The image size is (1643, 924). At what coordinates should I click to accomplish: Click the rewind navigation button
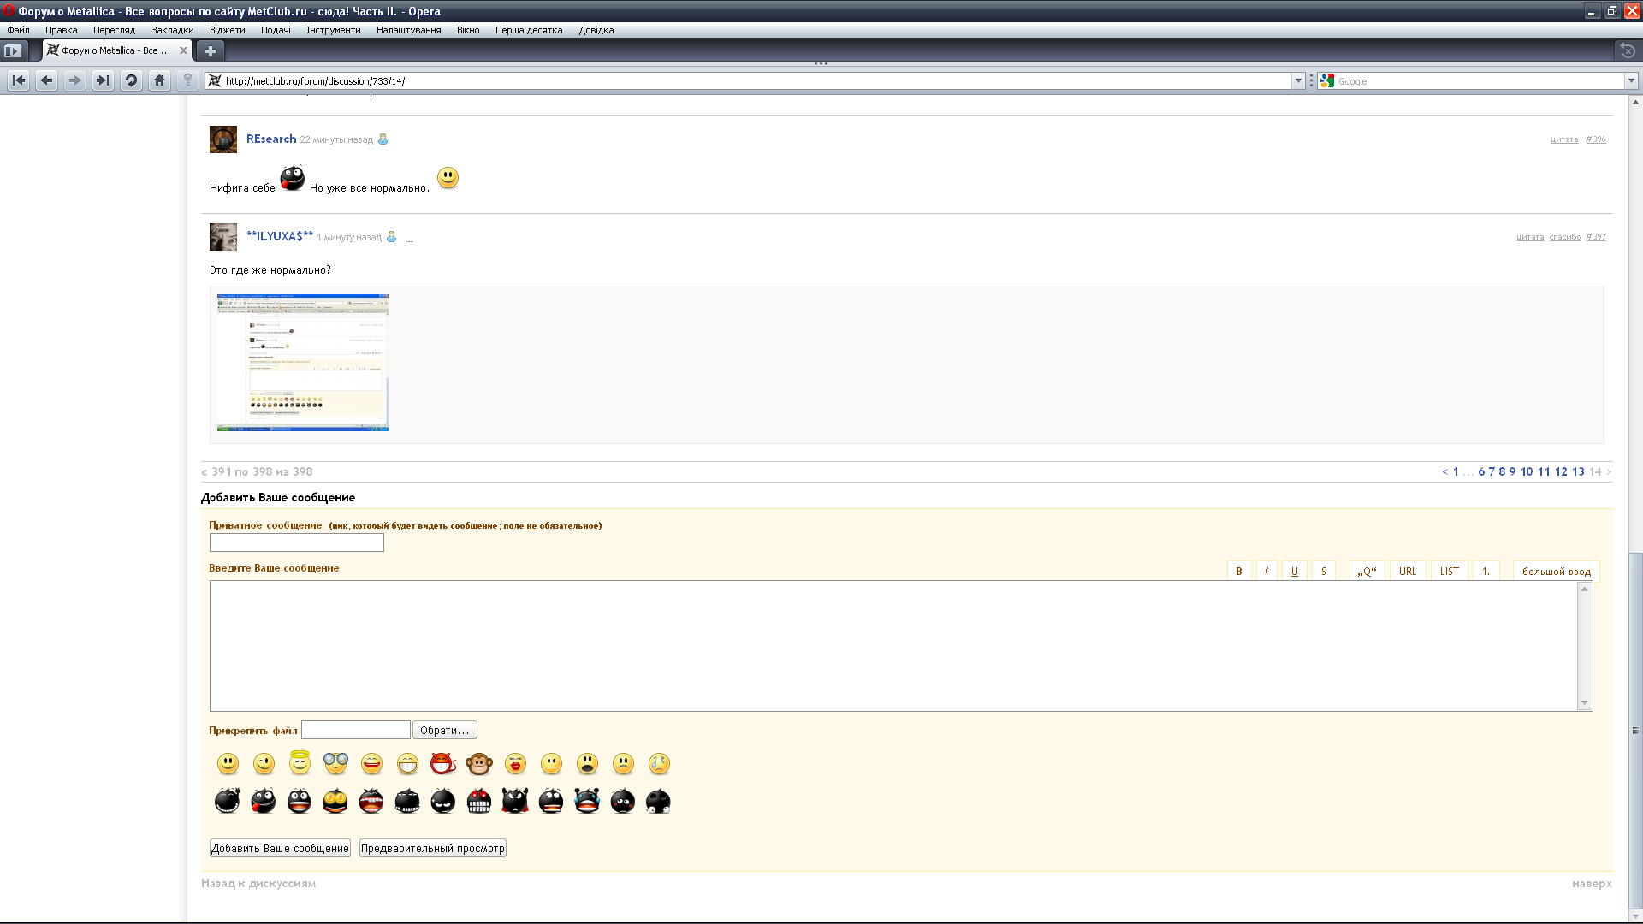[x=18, y=80]
